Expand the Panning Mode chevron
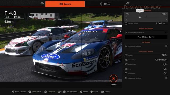Screen dimensions: 170x95 [166, 32]
